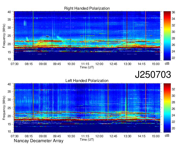Click the 15:00 time tick on Left Handed plot

pos(156,136)
